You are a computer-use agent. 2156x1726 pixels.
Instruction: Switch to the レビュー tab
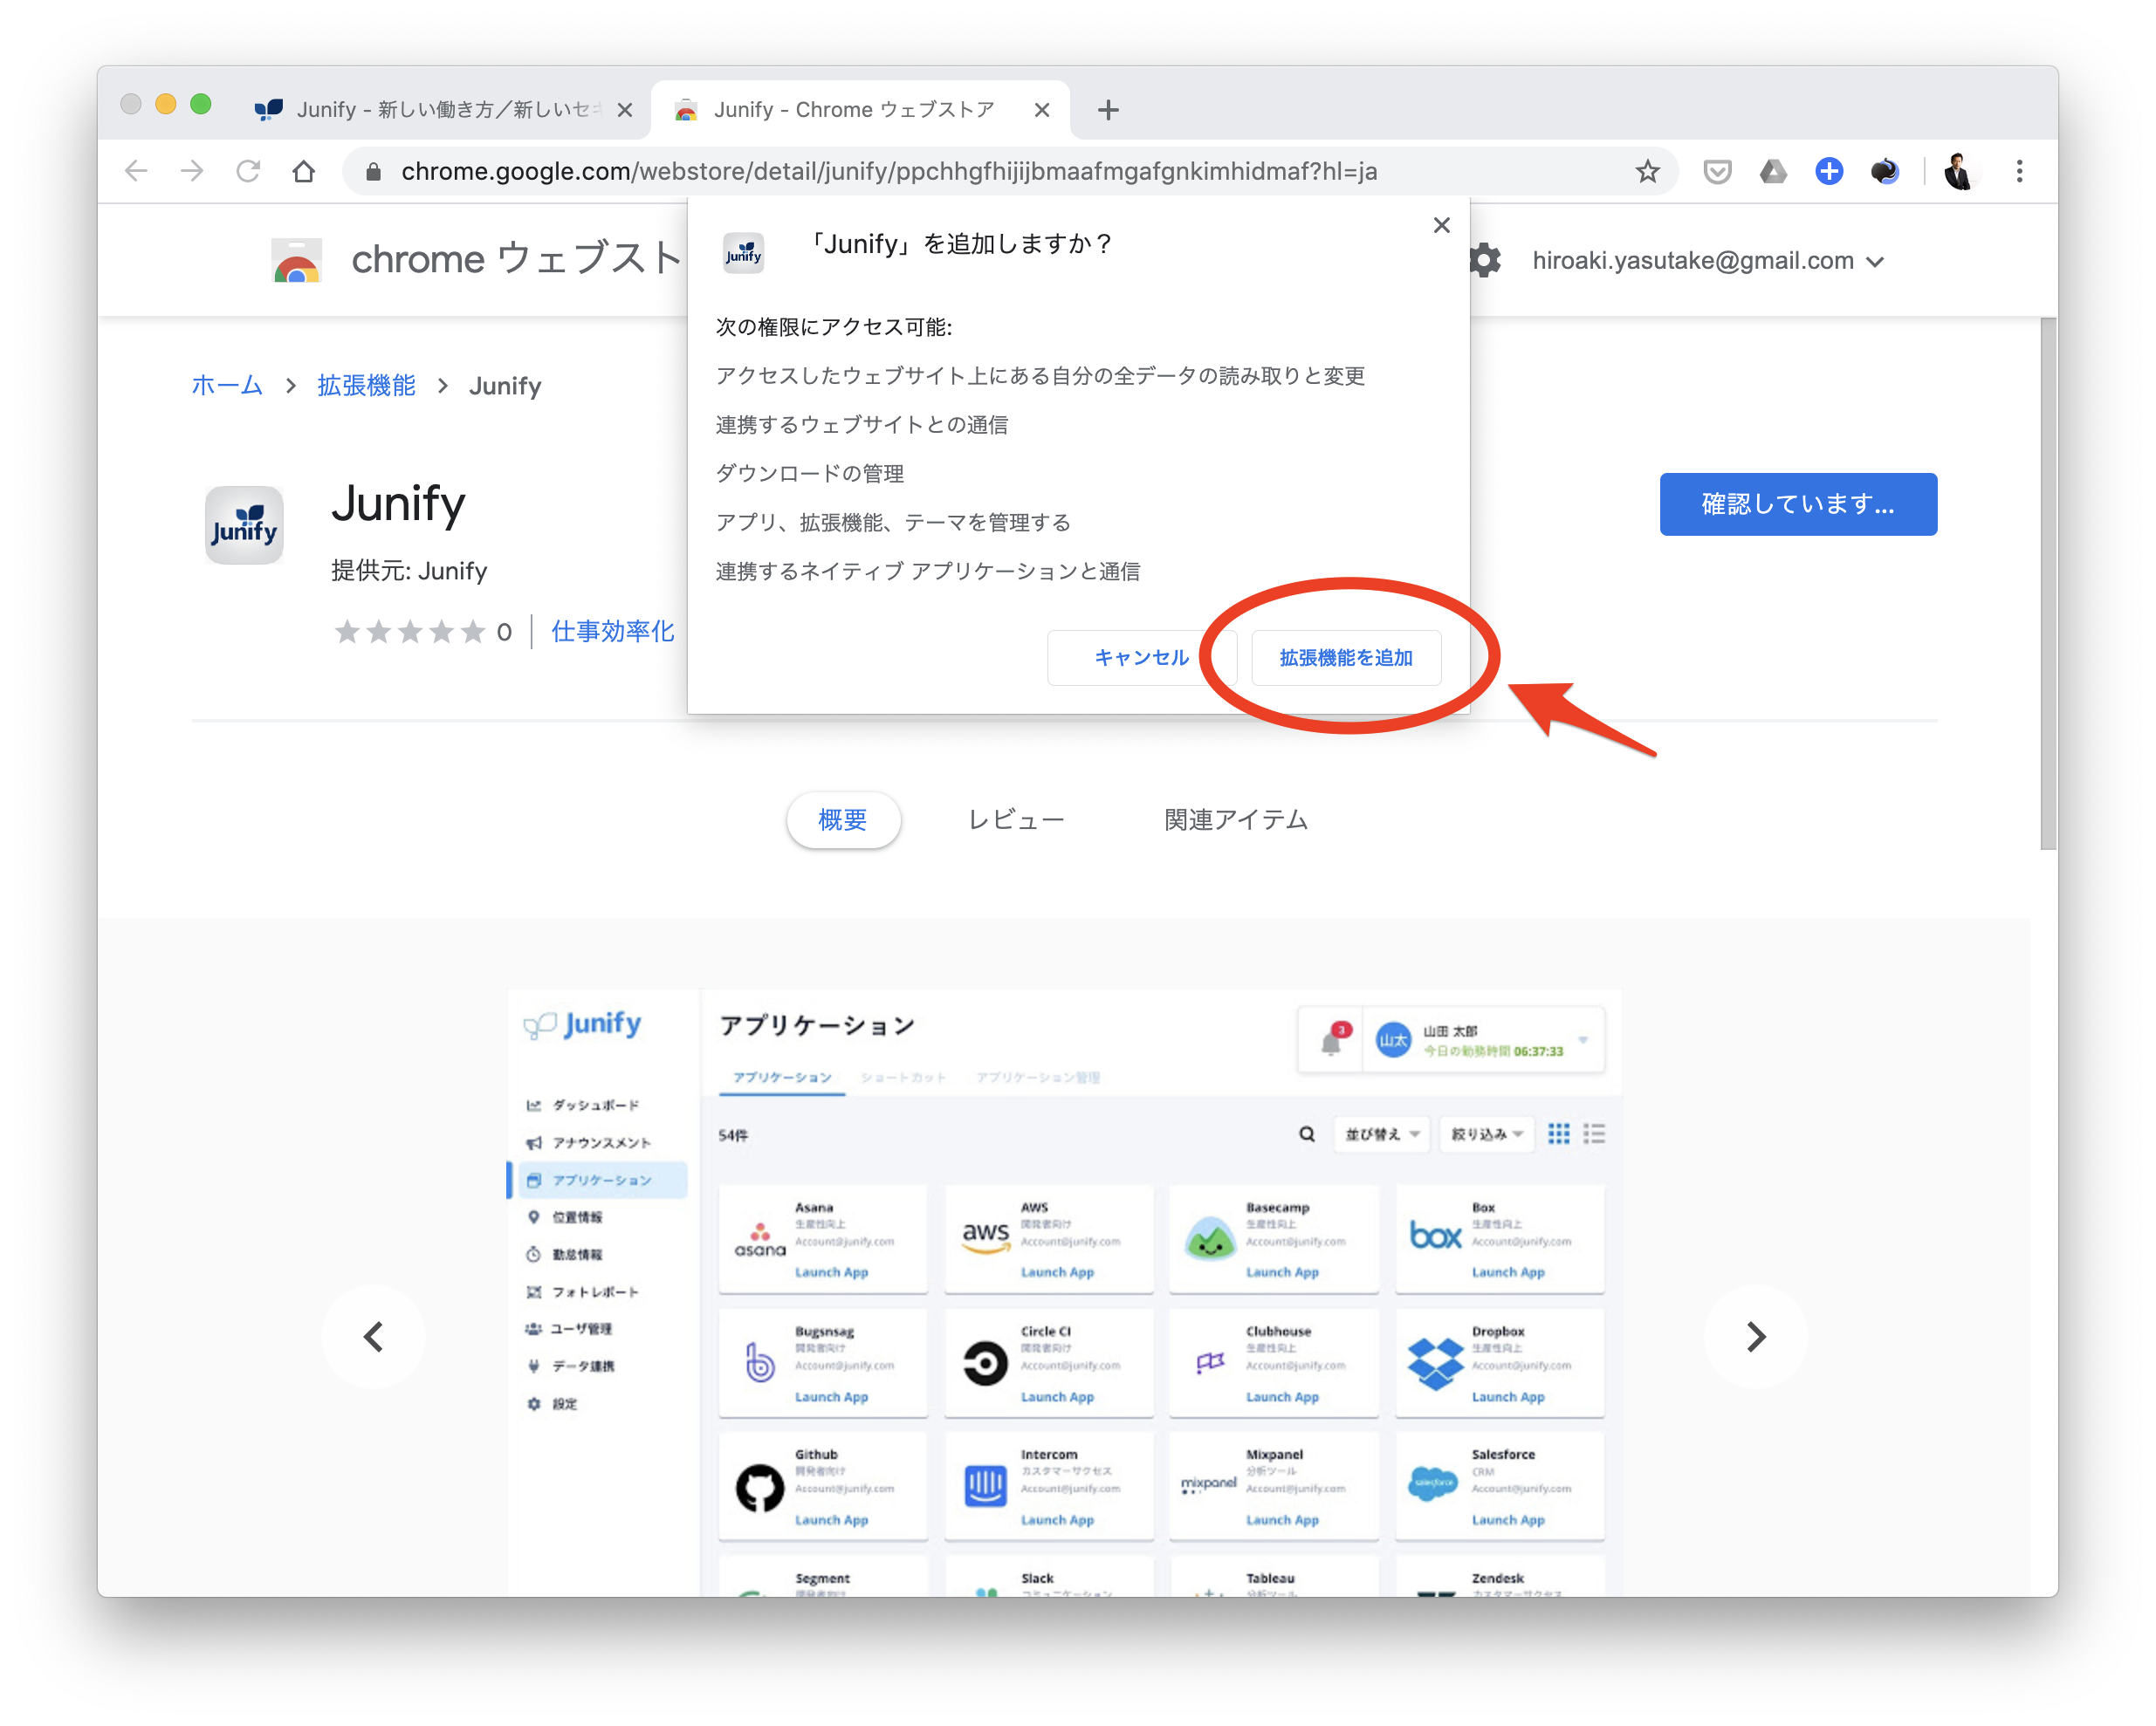pyautogui.click(x=1015, y=819)
